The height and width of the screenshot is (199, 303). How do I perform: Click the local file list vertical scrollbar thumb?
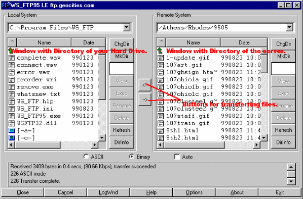click(102, 77)
